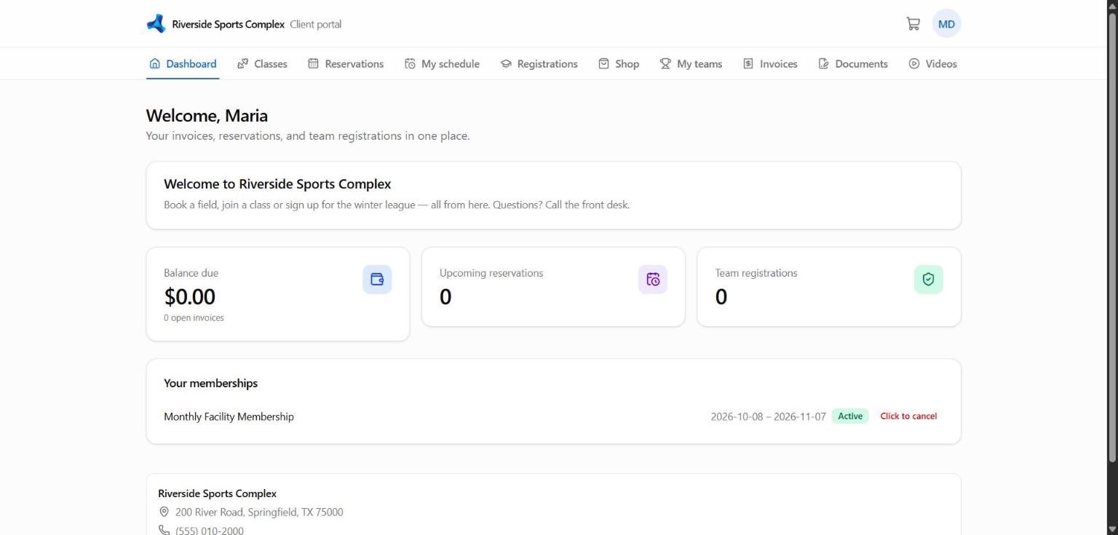Click the play circle icon beside Videos
The height and width of the screenshot is (535, 1118).
click(x=914, y=64)
